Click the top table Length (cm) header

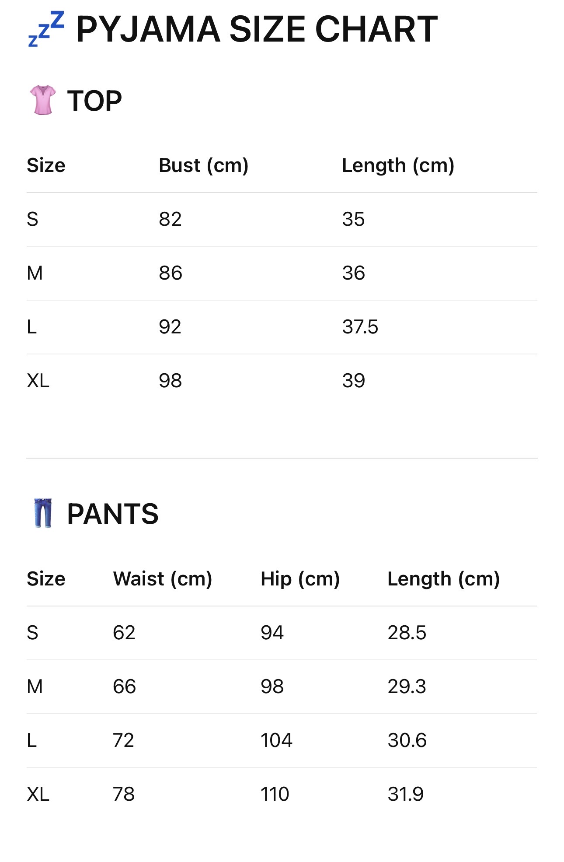(398, 165)
